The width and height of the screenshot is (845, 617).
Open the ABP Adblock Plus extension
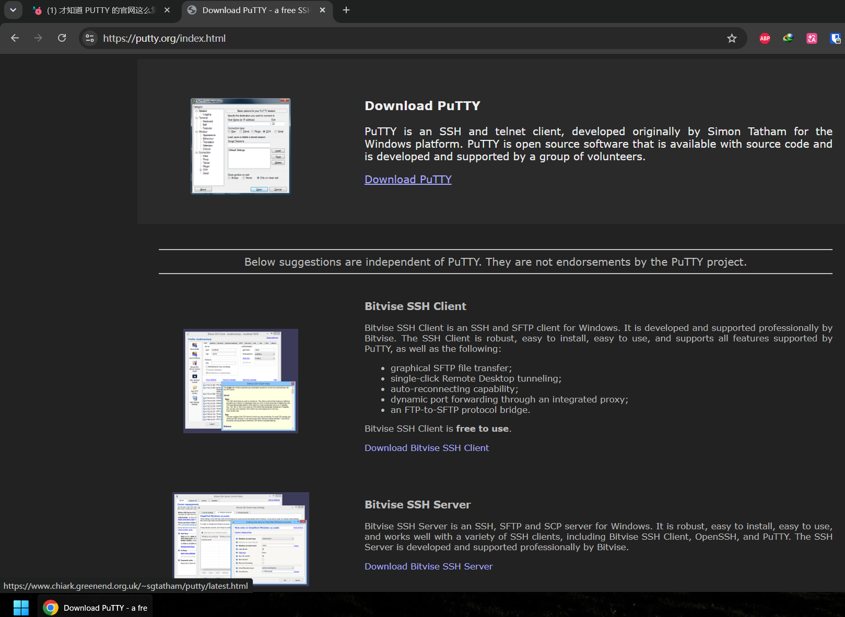765,38
